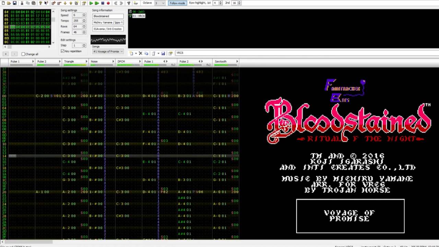Image resolution: width=439 pixels, height=247 pixels.
Task: Go to previous song
Action: click(x=116, y=3)
